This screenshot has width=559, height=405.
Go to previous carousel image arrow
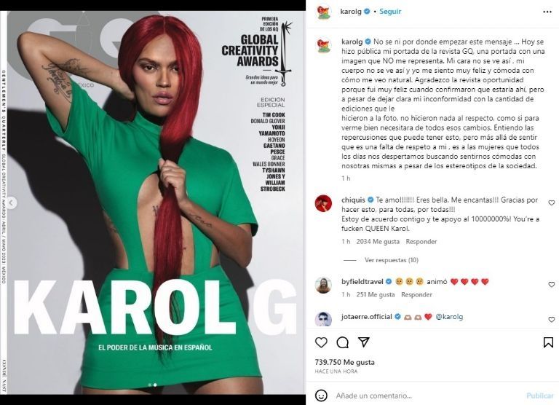(11, 203)
